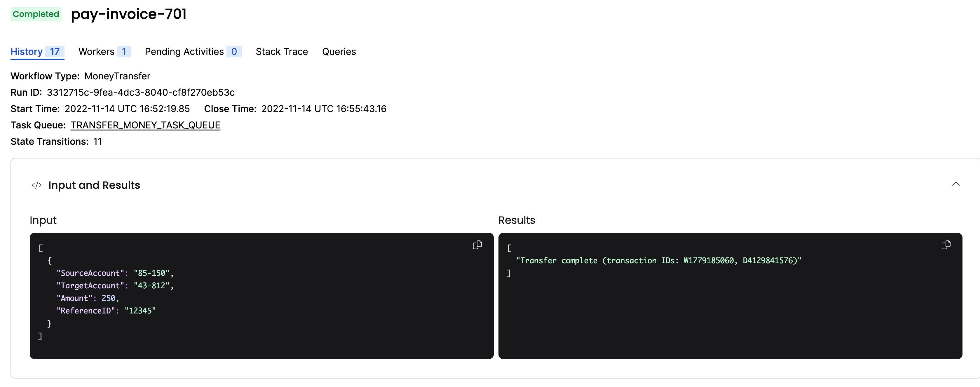Viewport: 980px width, 387px height.
Task: Switch to the Workers tab
Action: tap(96, 51)
